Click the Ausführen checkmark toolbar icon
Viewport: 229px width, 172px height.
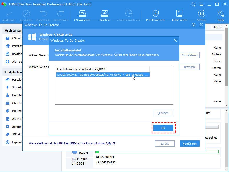click(x=9, y=14)
